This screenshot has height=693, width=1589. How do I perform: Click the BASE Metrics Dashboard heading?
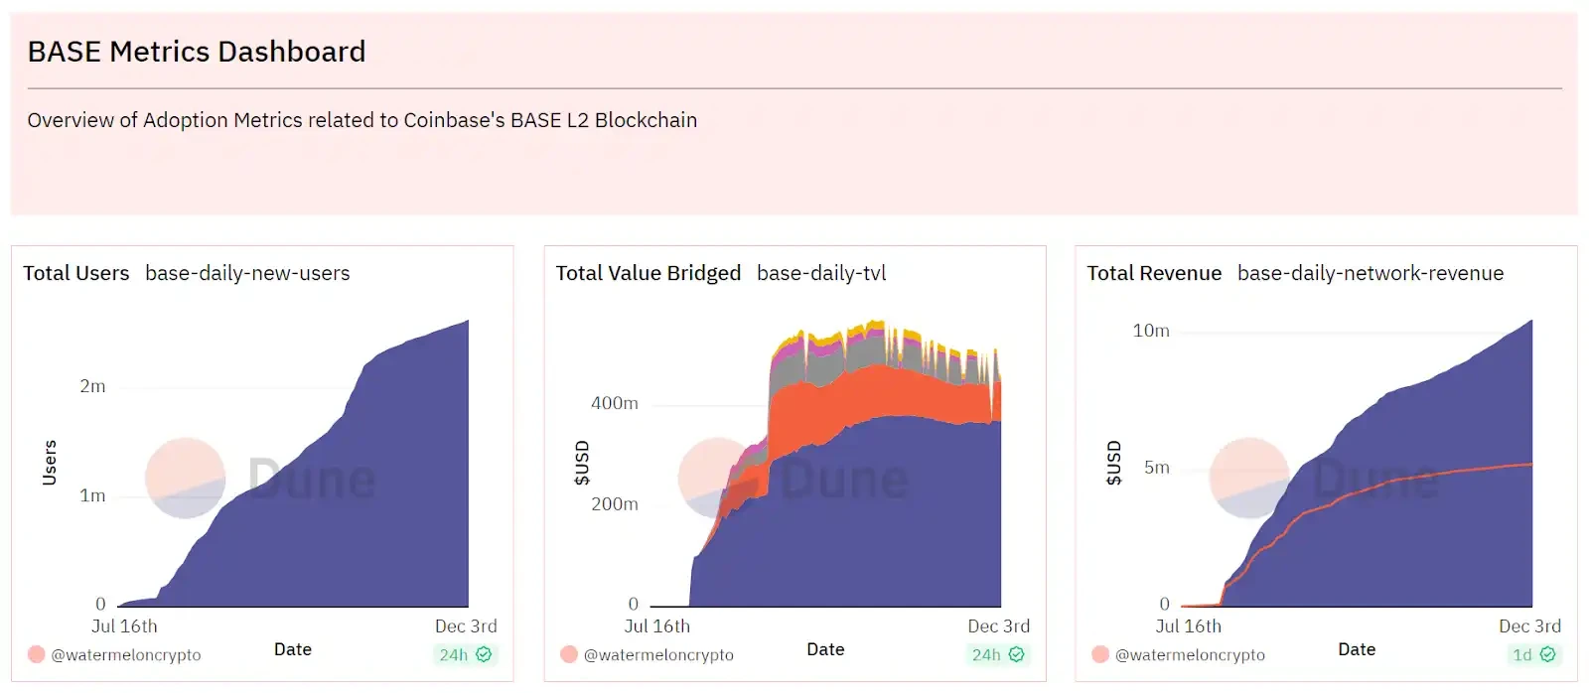coord(196,52)
